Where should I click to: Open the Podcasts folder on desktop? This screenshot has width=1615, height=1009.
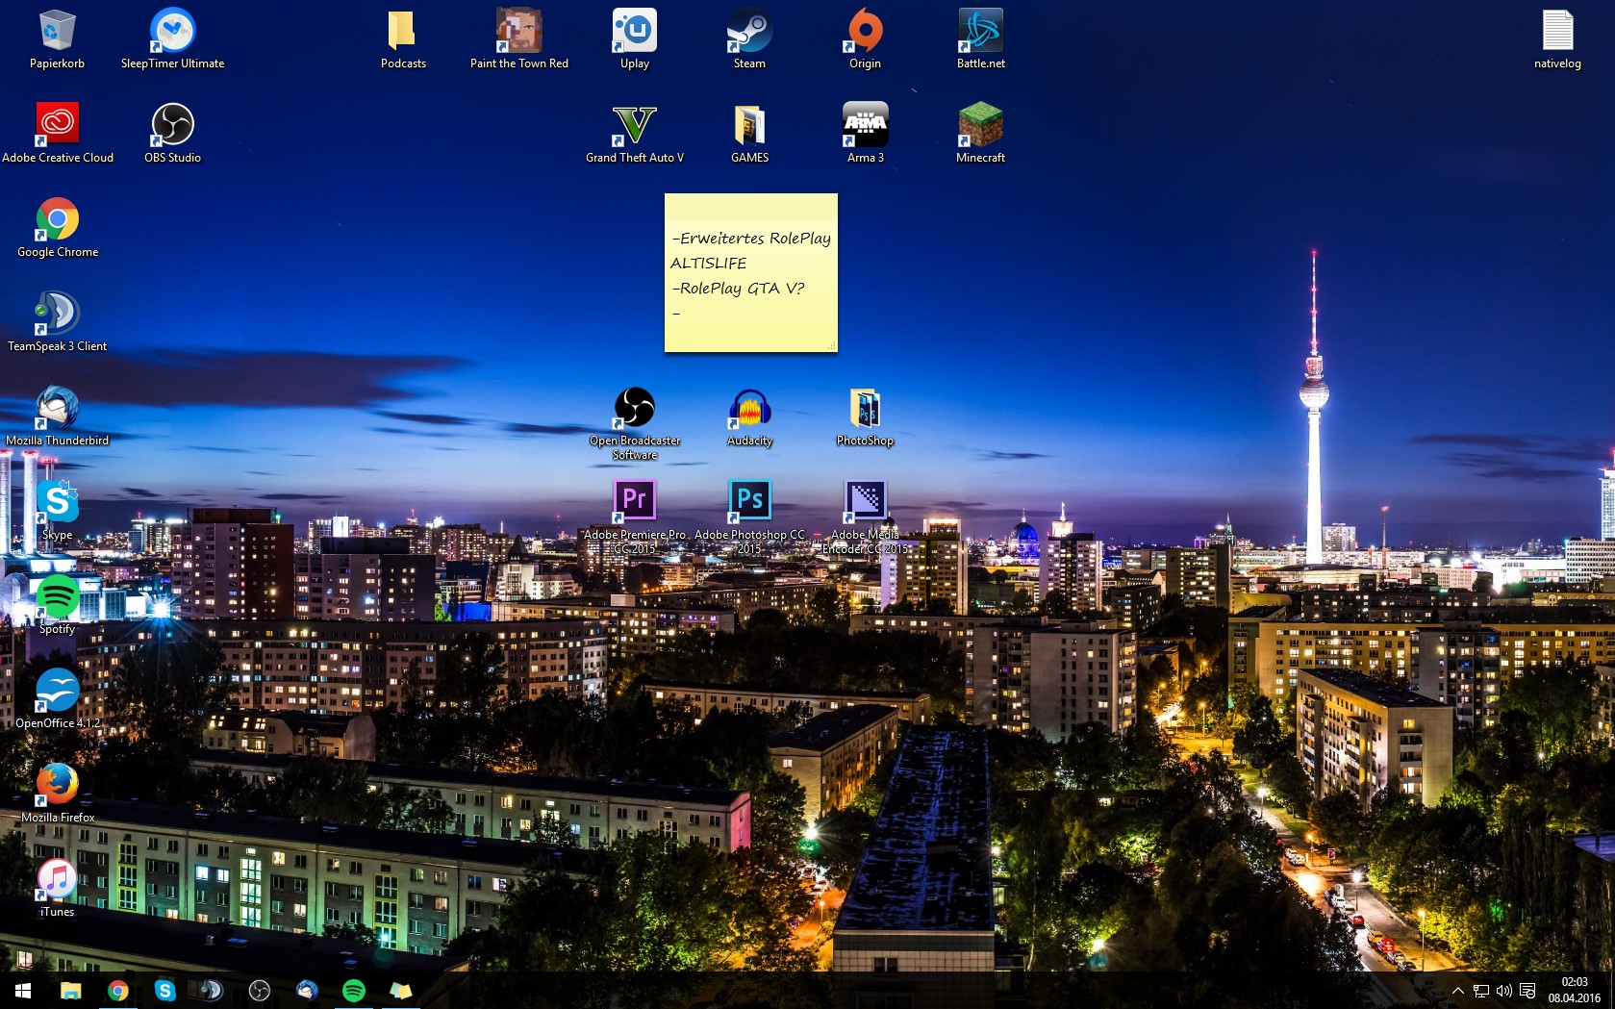click(x=403, y=33)
